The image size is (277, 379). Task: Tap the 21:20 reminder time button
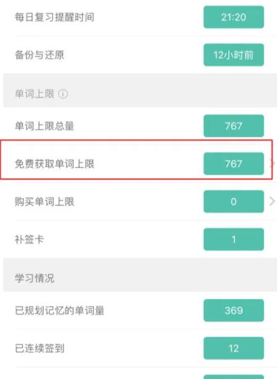click(x=233, y=17)
